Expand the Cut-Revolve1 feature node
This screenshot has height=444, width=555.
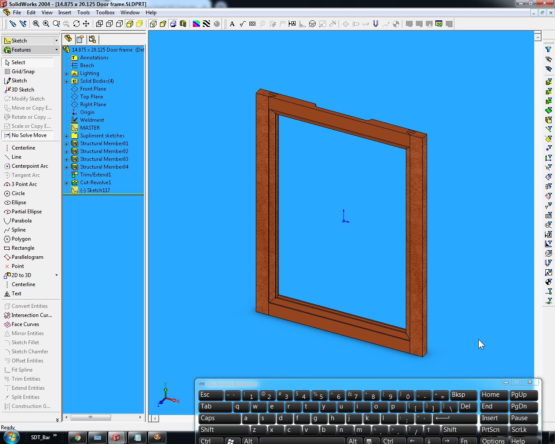click(x=67, y=183)
